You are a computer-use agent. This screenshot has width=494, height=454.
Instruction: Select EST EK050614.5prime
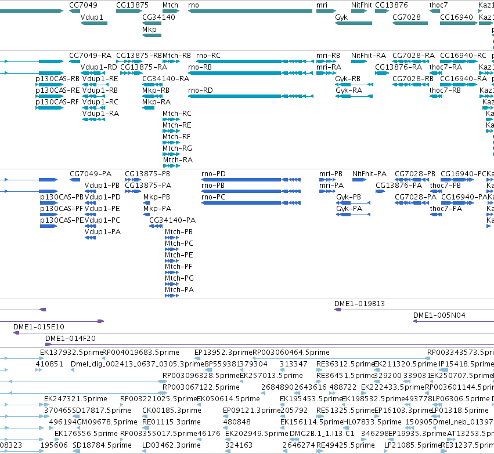click(228, 398)
